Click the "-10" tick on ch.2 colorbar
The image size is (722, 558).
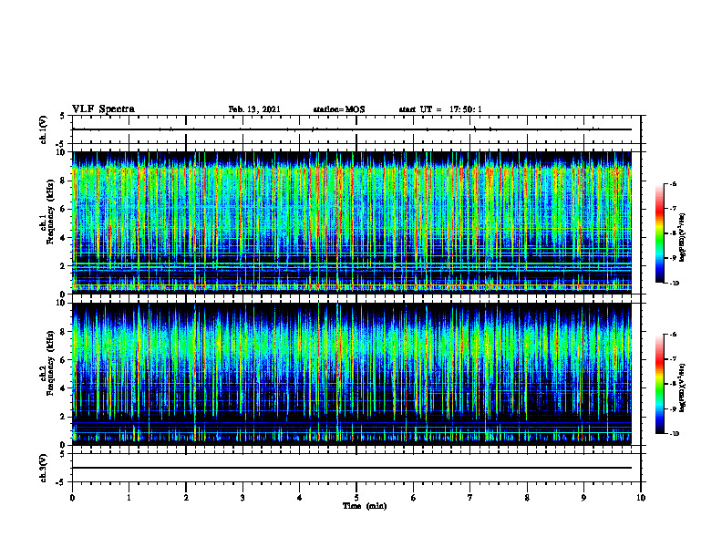coord(674,434)
